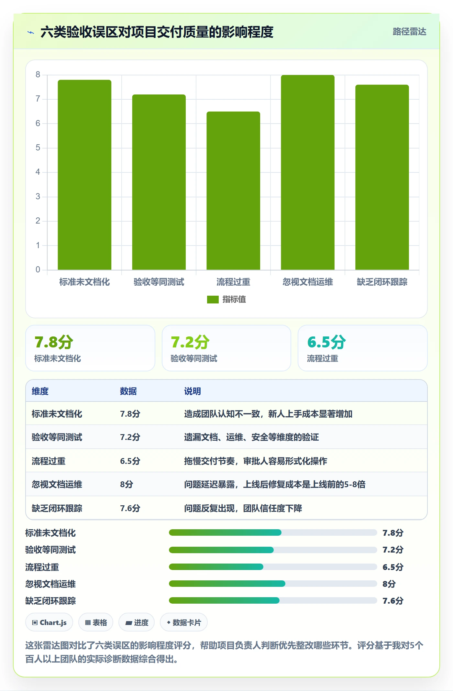
Task: Click the 流程过重 bar in chart
Action: (x=233, y=191)
